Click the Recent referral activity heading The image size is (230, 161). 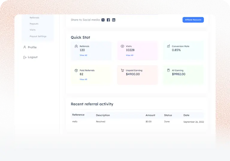(92, 104)
